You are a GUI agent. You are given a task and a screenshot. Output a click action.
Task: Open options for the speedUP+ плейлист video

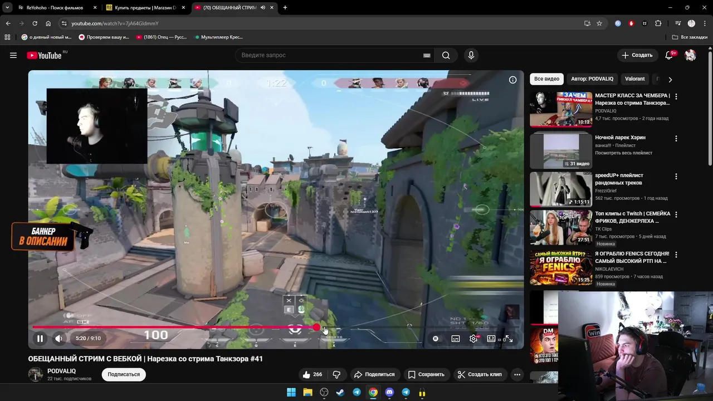tap(676, 177)
